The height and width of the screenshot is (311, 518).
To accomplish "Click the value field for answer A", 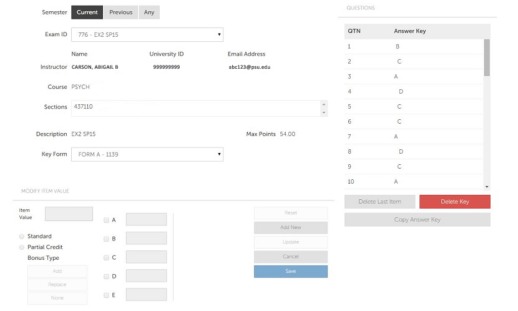I will tap(146, 219).
